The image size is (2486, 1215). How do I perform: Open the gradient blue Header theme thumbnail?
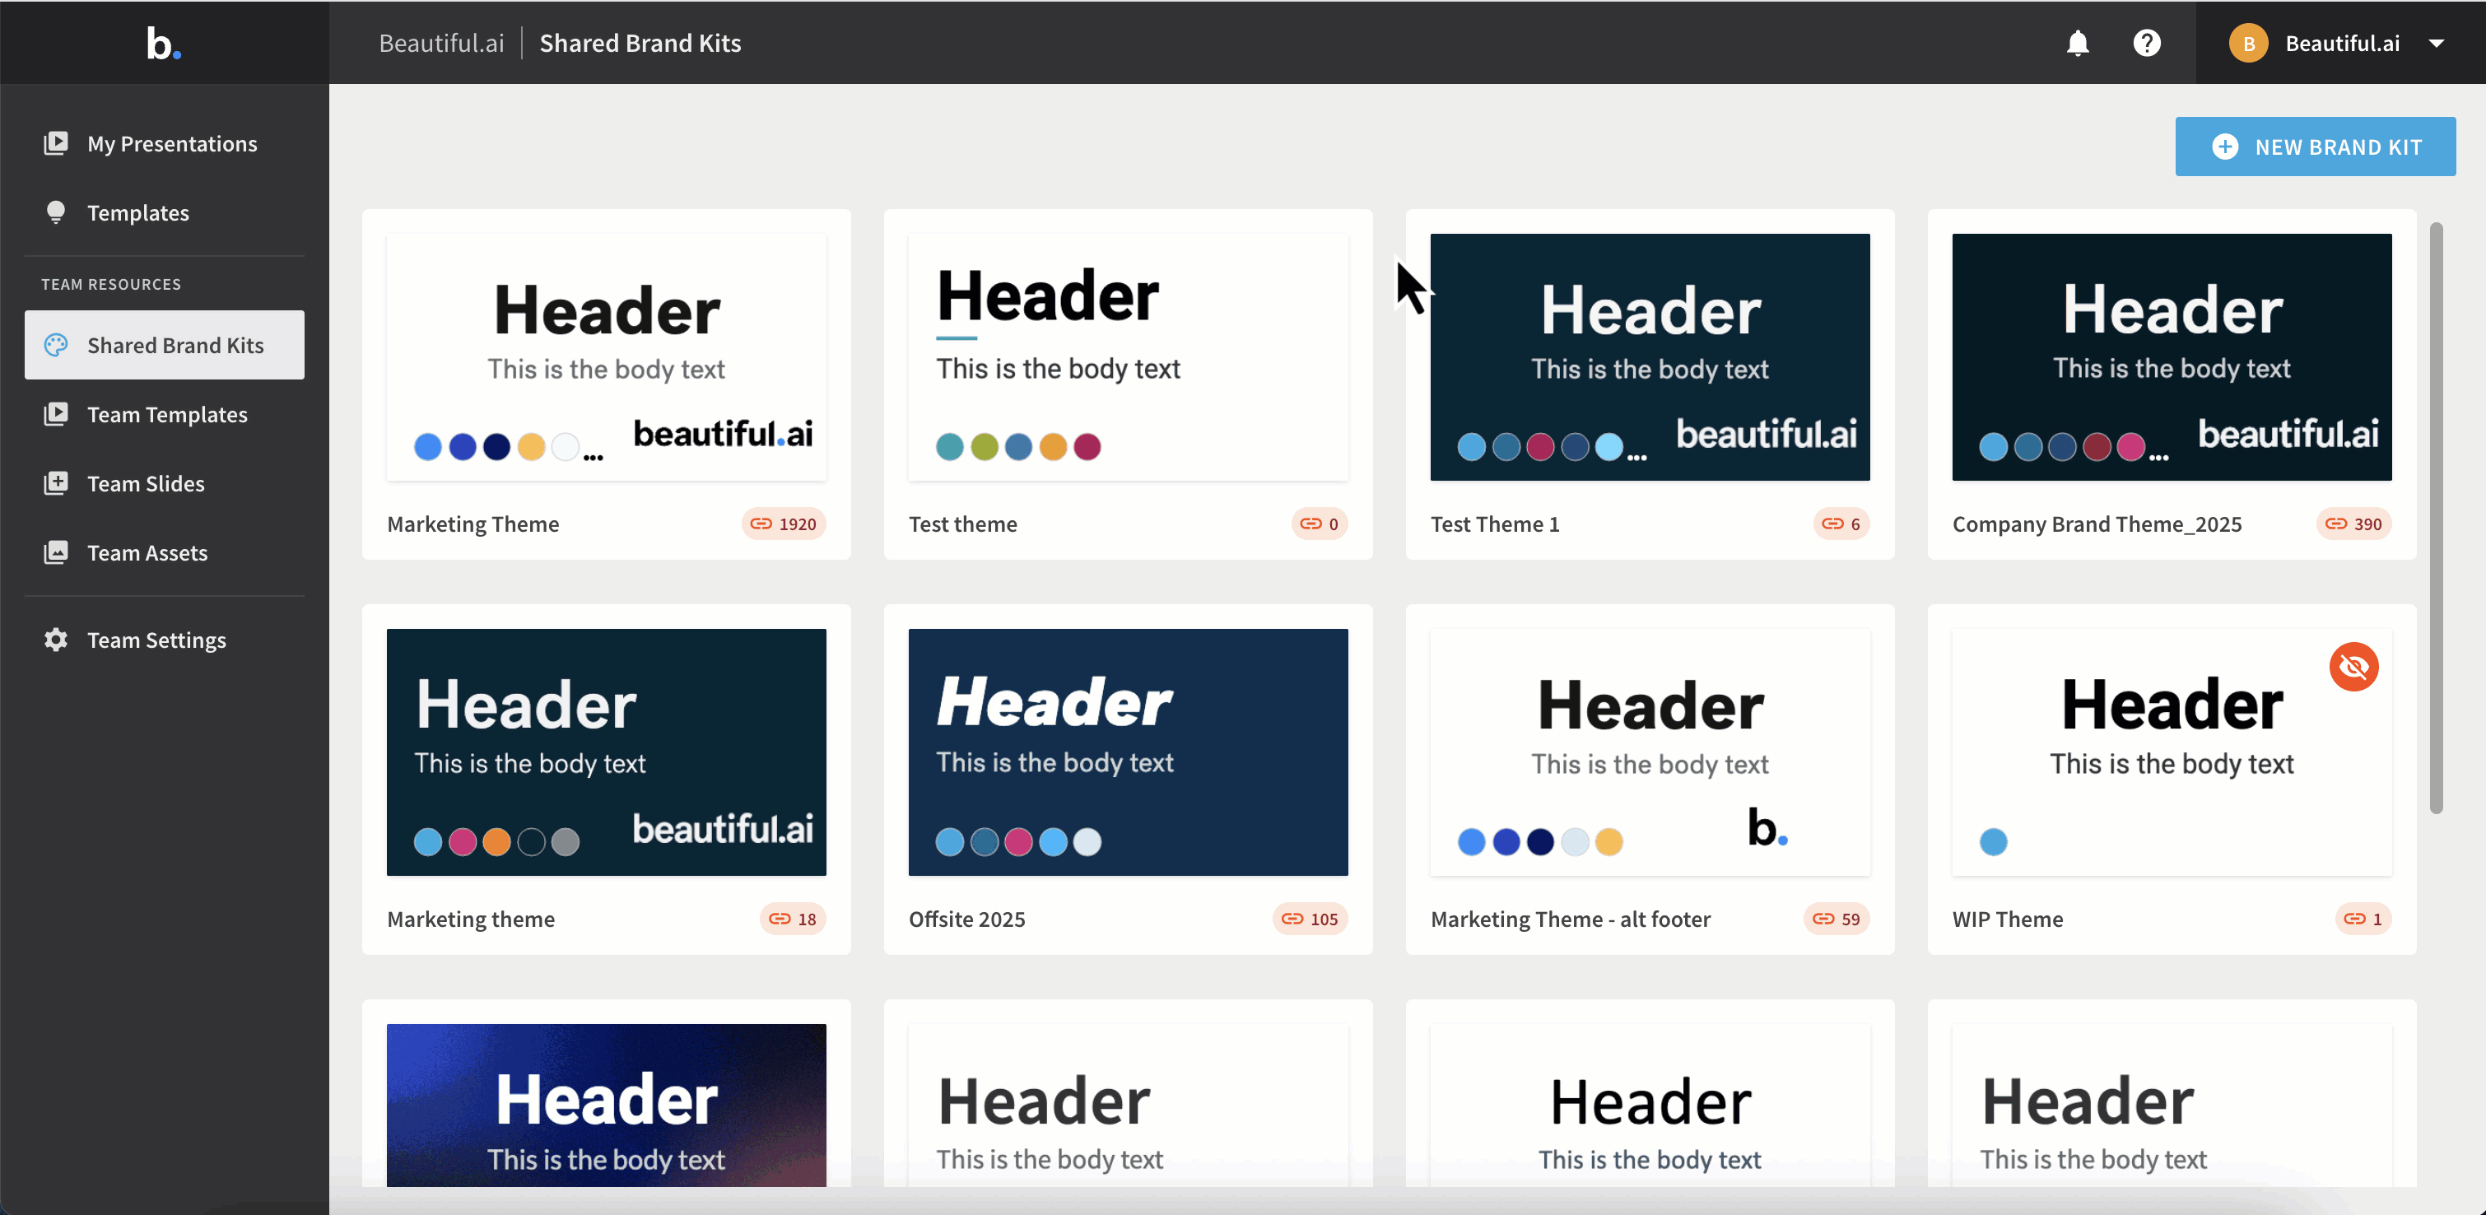pos(606,1105)
